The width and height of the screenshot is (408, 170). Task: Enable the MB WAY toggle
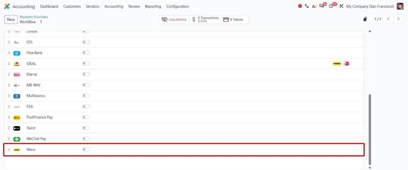[86, 85]
